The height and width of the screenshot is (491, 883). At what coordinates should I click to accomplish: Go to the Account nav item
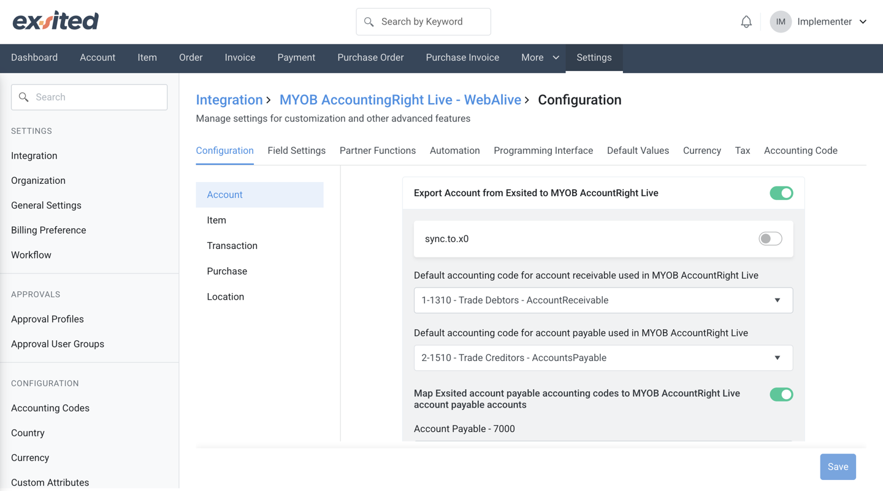[x=97, y=58]
